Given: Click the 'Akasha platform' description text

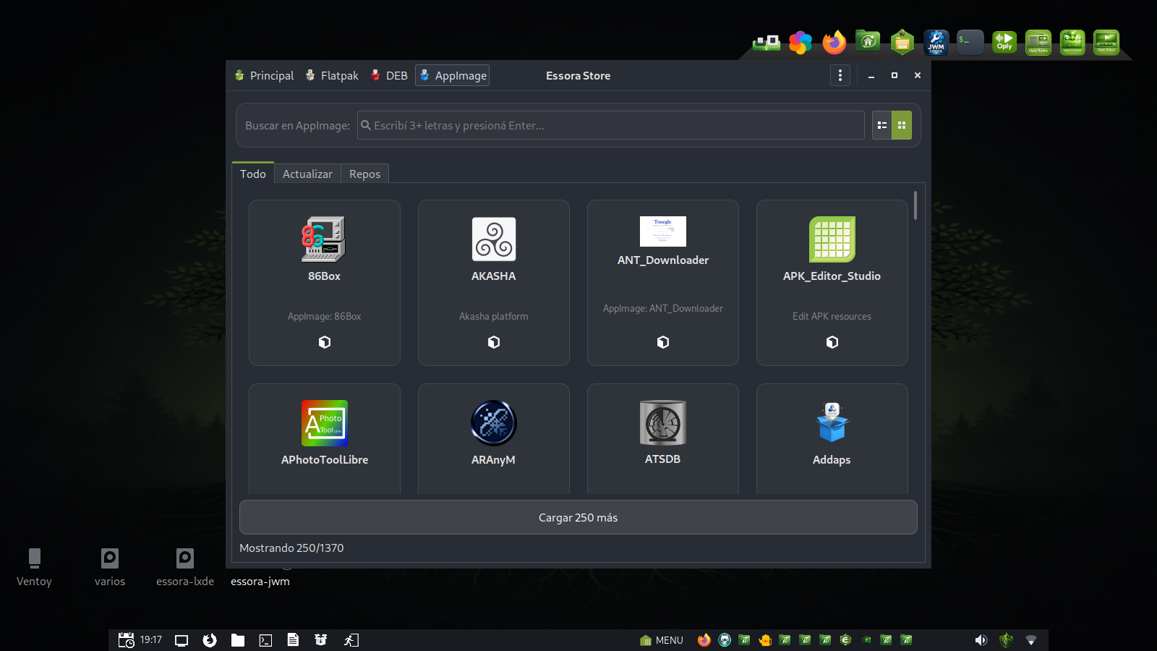Looking at the screenshot, I should (x=494, y=316).
